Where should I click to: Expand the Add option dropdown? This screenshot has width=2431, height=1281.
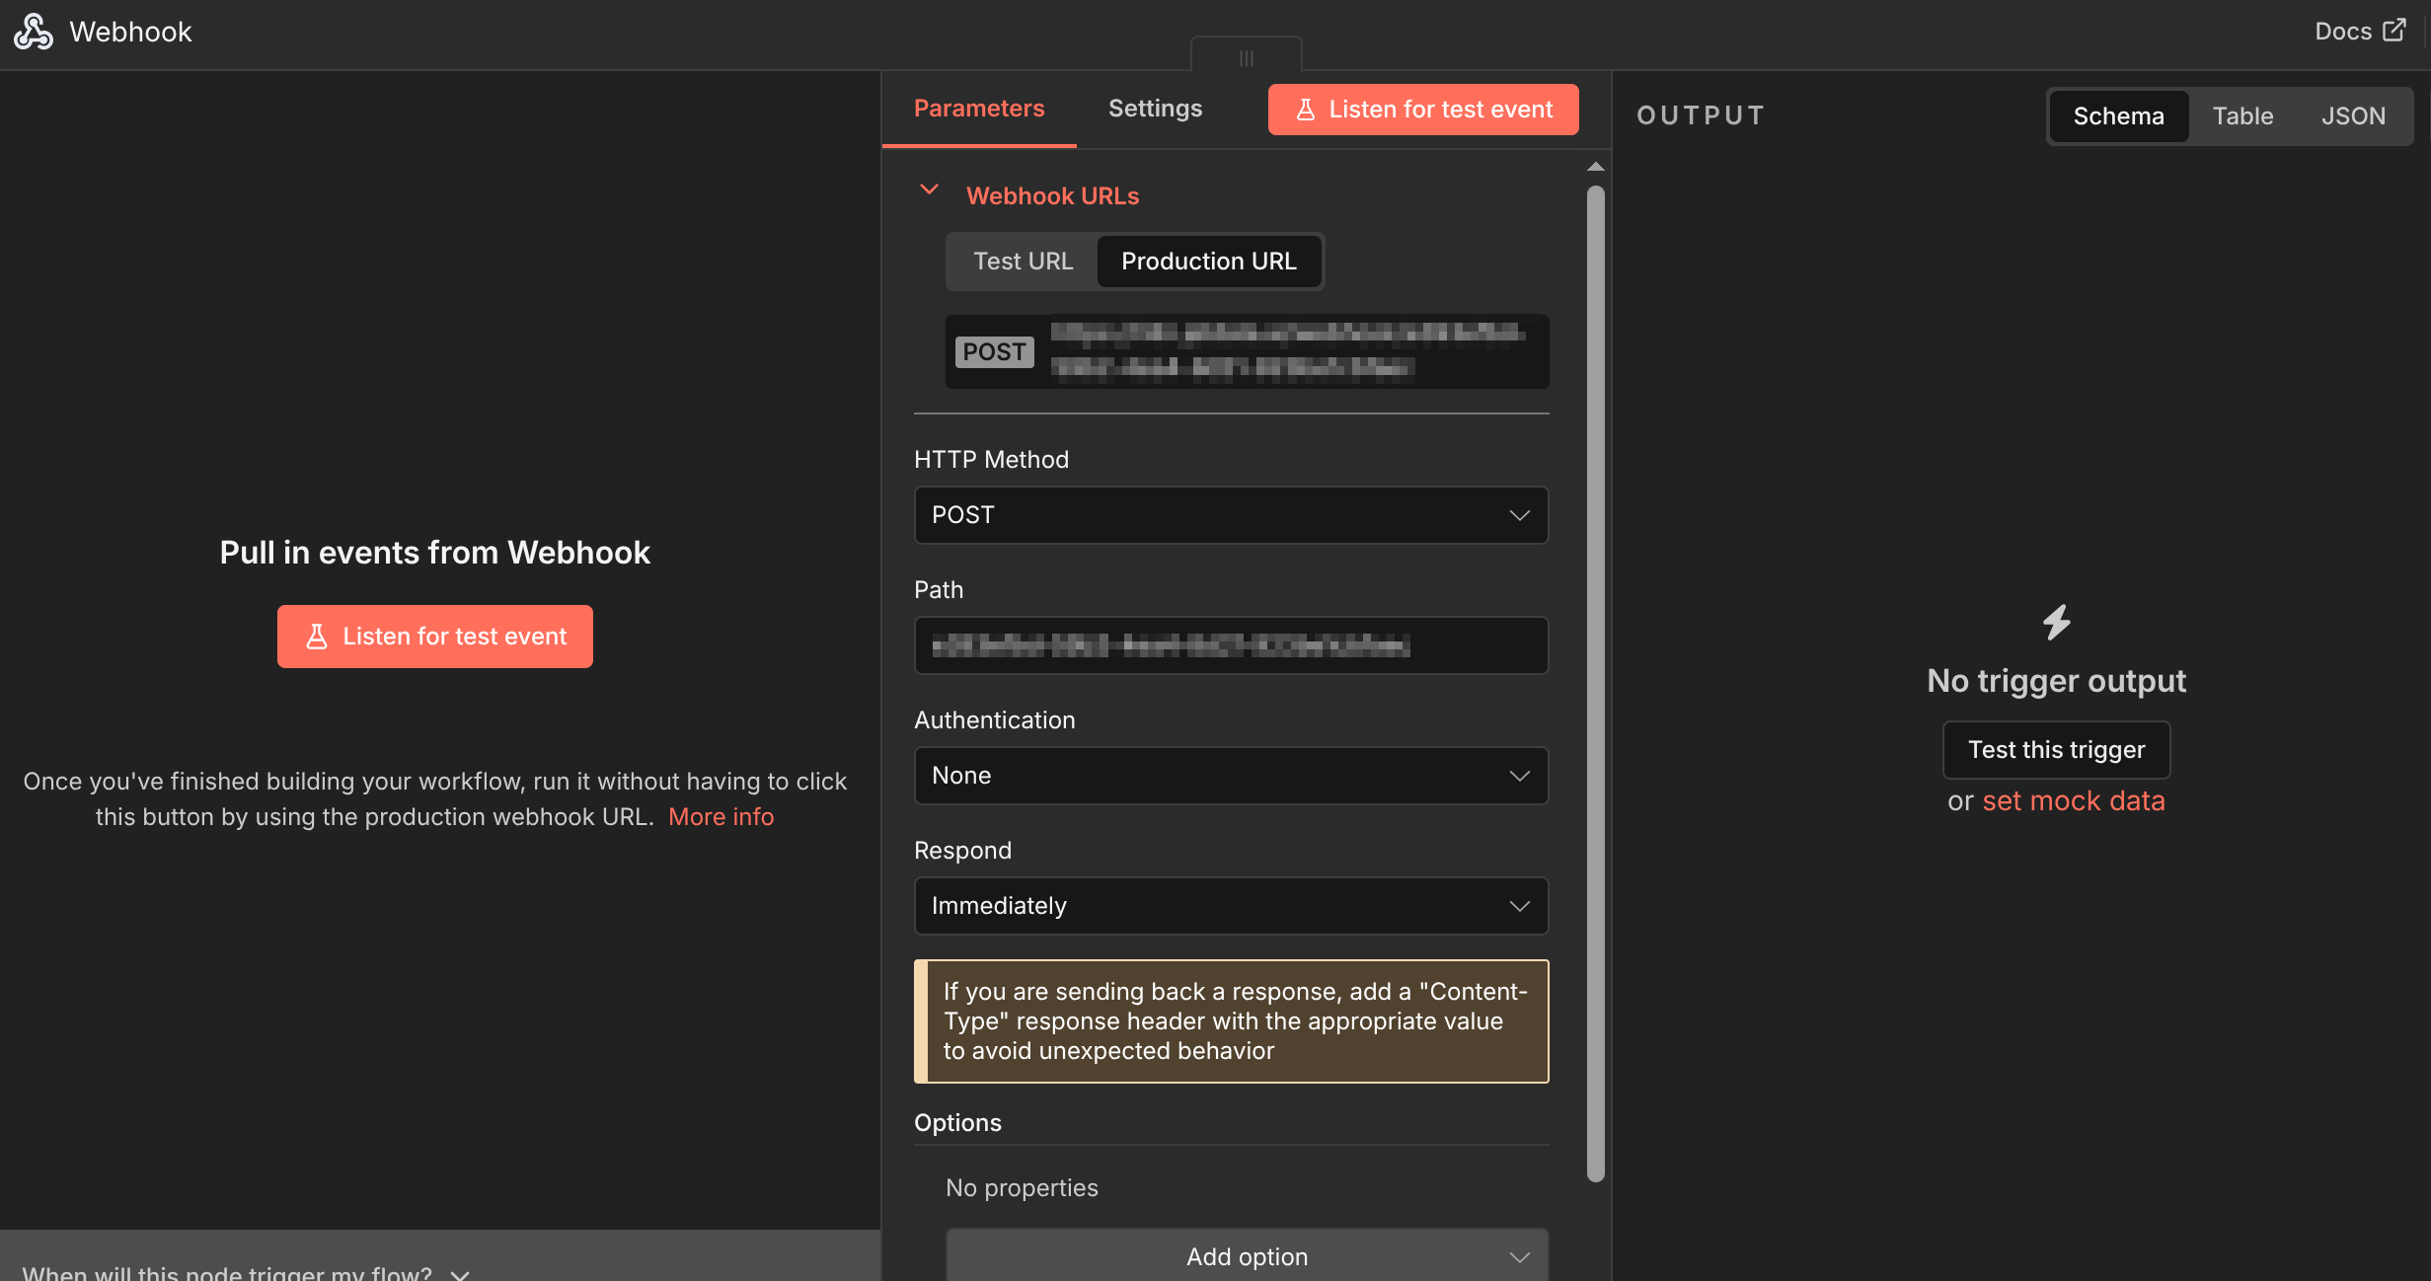[1245, 1255]
